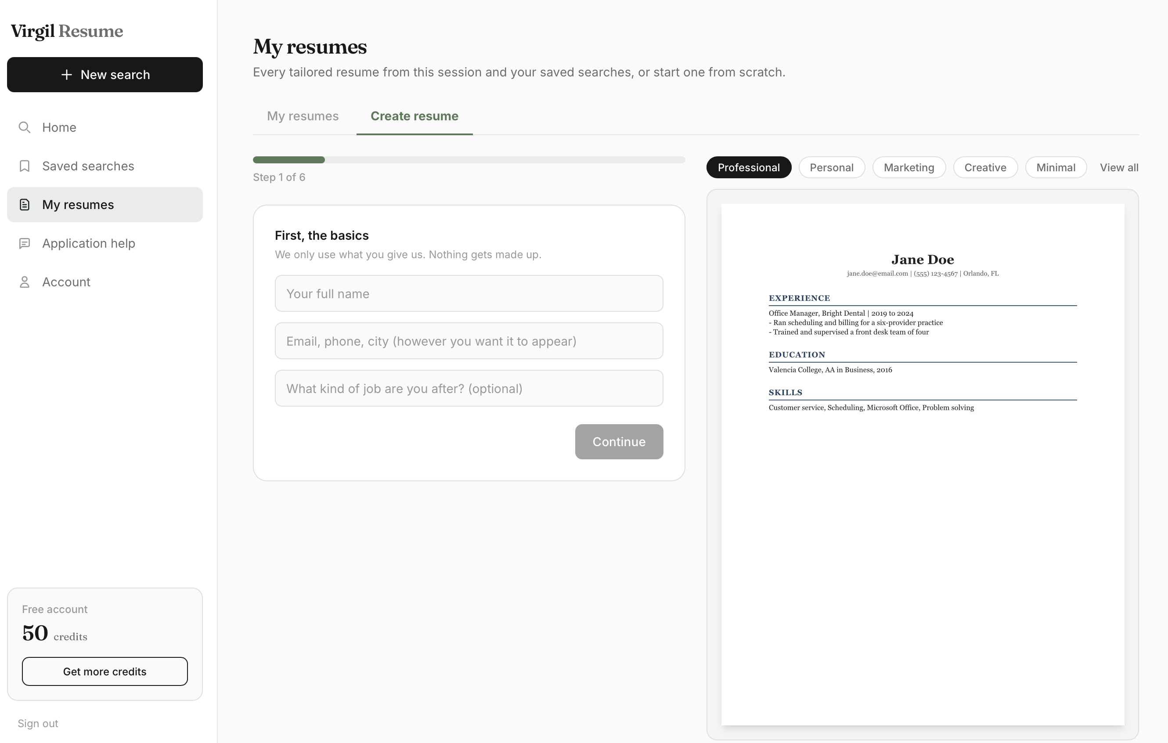Click the plus icon on New search
1168x743 pixels.
point(66,75)
